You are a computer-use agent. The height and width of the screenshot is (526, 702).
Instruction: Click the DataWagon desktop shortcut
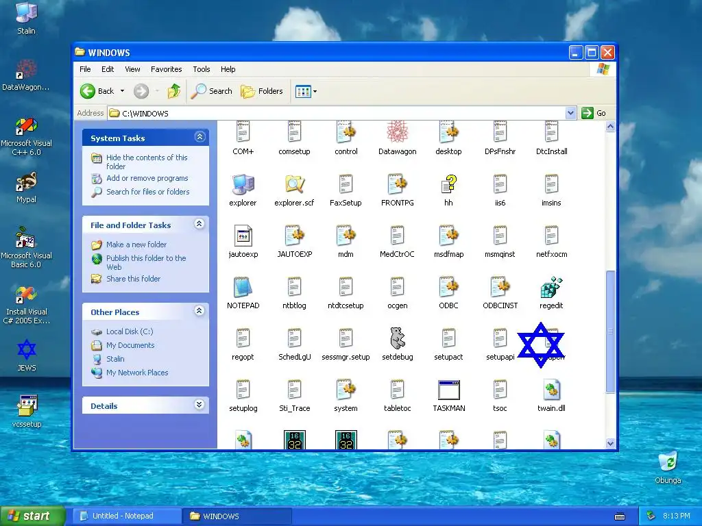click(26, 75)
